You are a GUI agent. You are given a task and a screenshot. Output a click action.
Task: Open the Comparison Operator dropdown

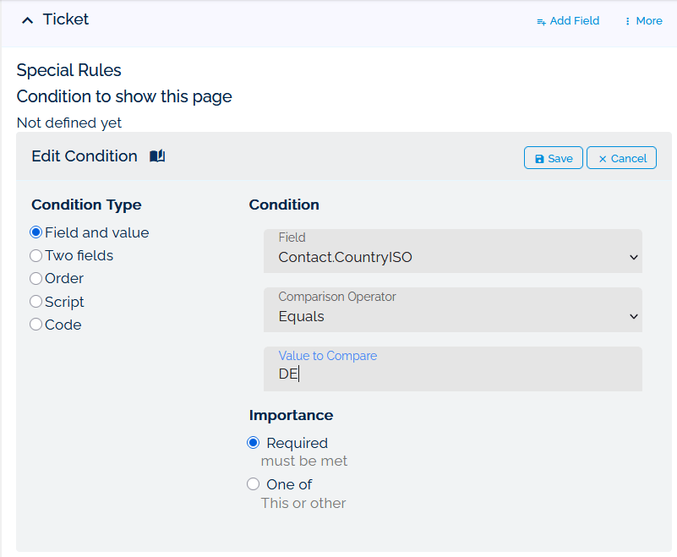[452, 310]
